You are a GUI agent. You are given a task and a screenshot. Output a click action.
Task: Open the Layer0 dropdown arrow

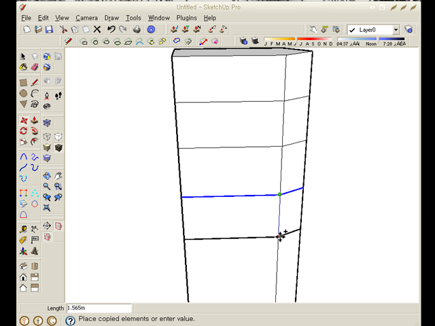(x=396, y=30)
